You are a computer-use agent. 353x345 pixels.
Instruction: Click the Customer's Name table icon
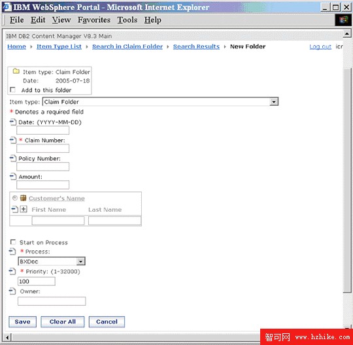[23, 198]
